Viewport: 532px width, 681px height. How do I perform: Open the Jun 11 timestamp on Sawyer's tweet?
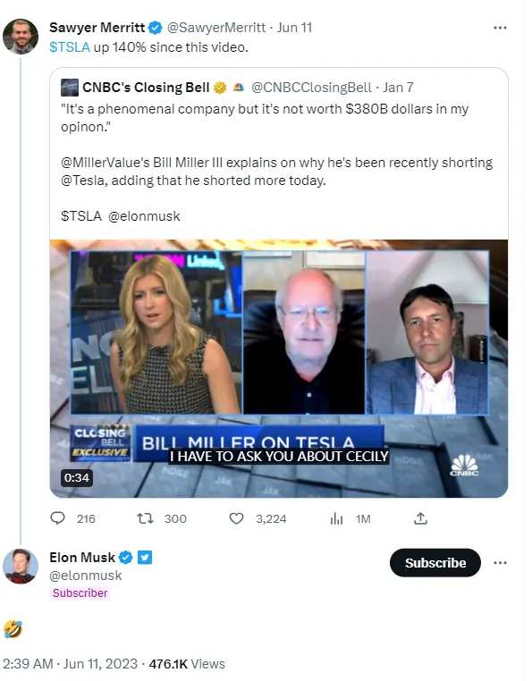(294, 28)
